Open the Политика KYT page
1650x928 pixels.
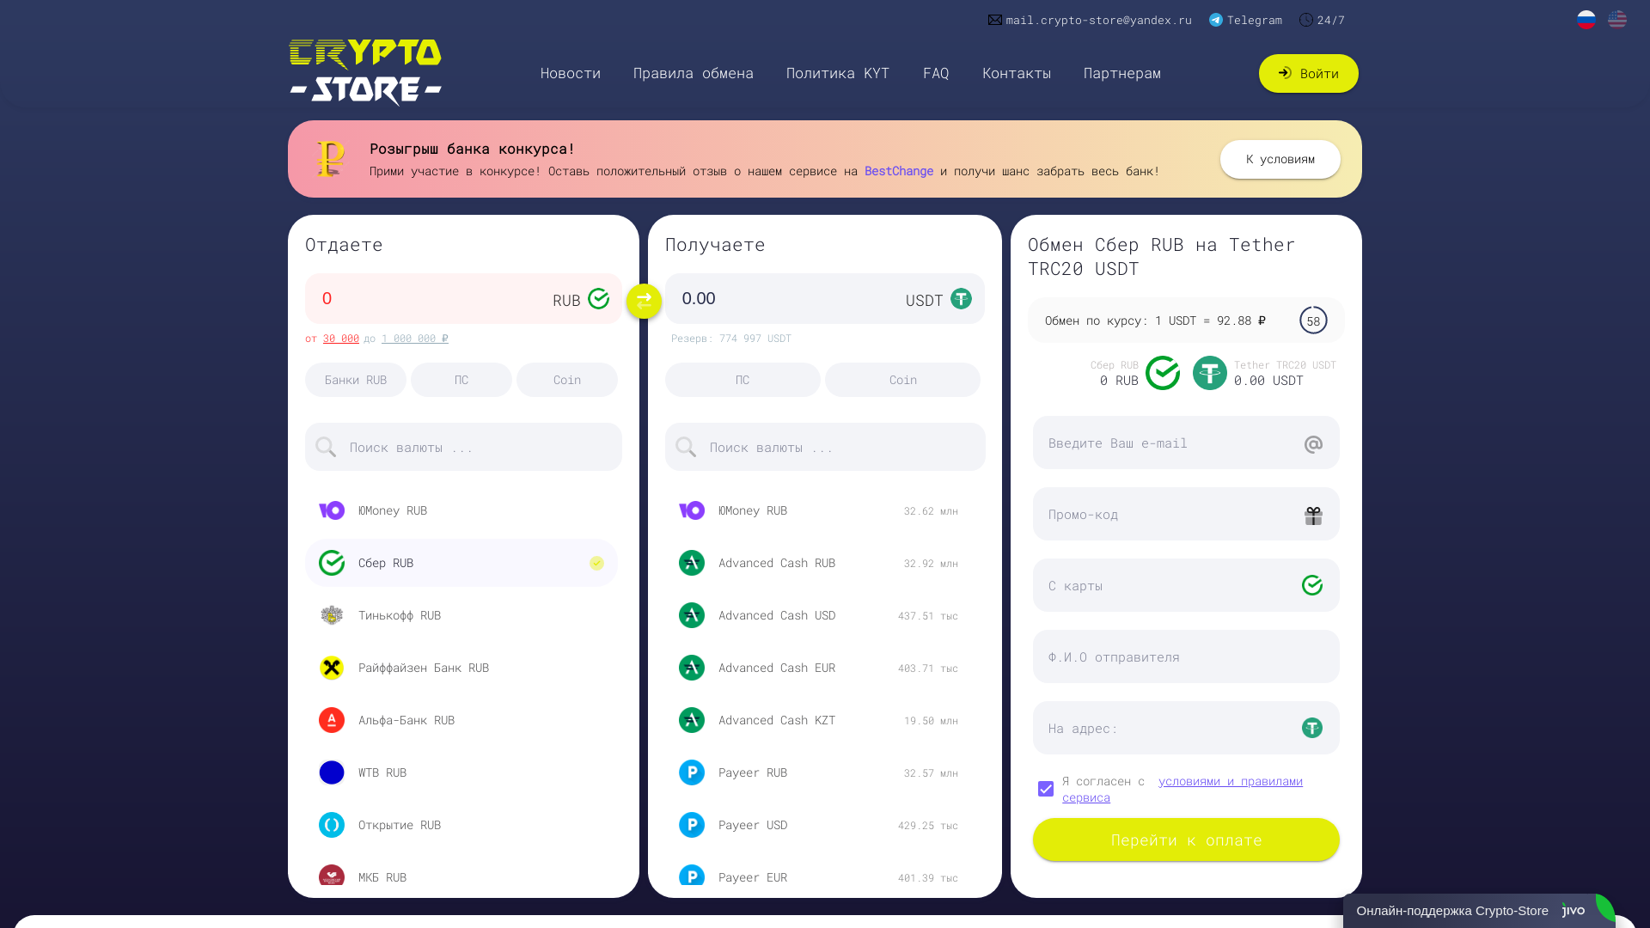[838, 73]
